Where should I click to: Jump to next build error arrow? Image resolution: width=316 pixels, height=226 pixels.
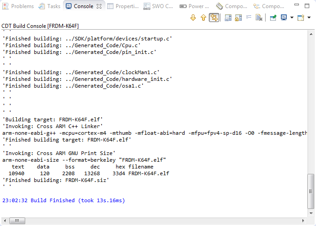coord(193,18)
